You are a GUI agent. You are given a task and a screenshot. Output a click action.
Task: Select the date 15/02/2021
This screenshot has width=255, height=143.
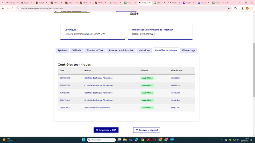(65, 93)
